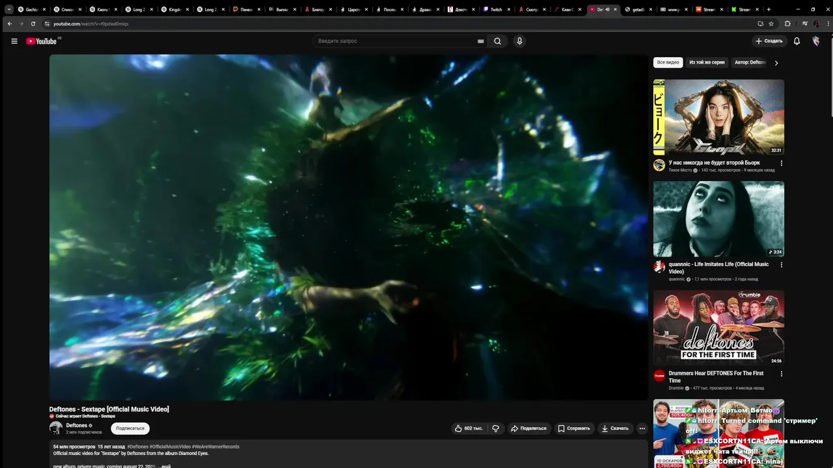Click the Поделиться share button
Image resolution: width=833 pixels, height=468 pixels.
[x=528, y=428]
